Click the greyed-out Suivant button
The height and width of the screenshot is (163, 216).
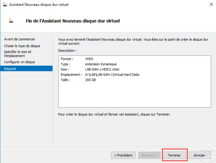pyautogui.click(x=149, y=155)
